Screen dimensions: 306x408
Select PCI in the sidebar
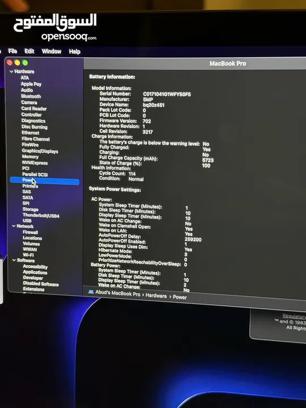[x=25, y=168]
